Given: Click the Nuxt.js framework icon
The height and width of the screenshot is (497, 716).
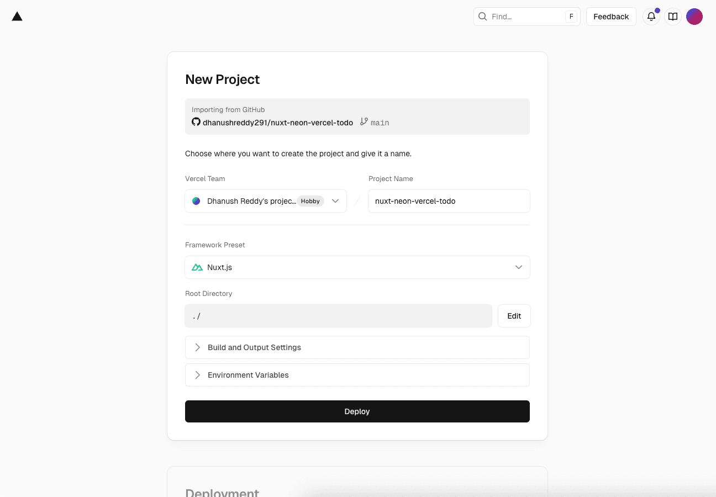Looking at the screenshot, I should [197, 267].
